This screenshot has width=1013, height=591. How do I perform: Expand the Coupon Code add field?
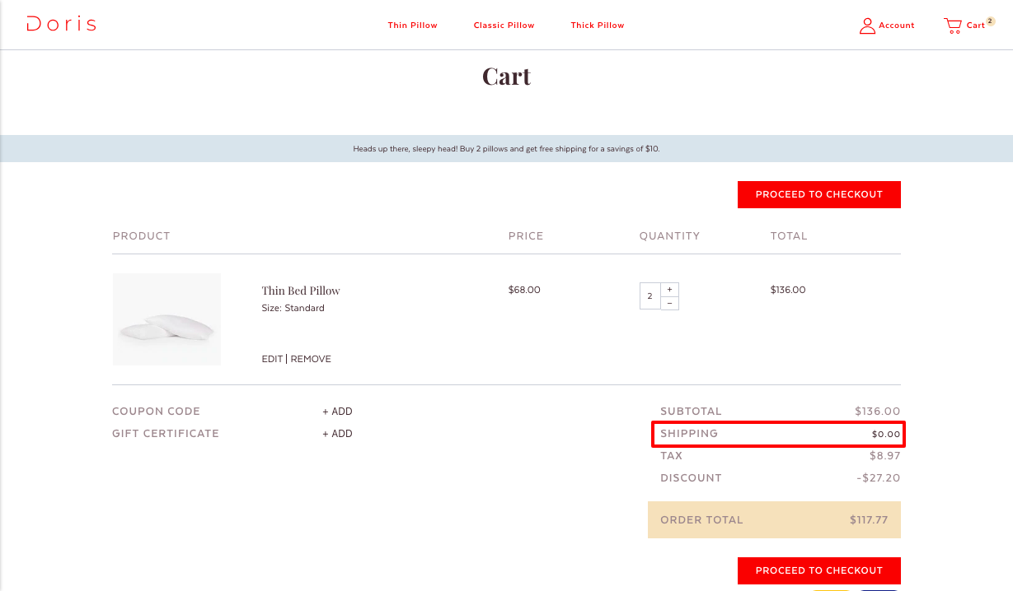pos(337,412)
